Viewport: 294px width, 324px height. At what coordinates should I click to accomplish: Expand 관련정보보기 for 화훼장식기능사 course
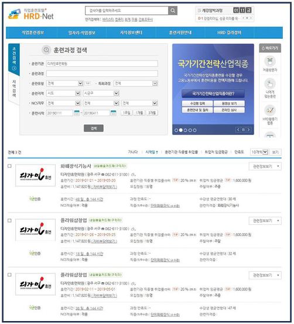[x=265, y=166]
